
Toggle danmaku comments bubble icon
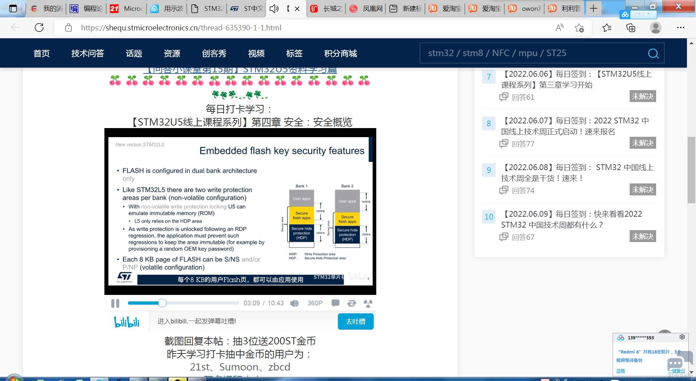pos(335,303)
